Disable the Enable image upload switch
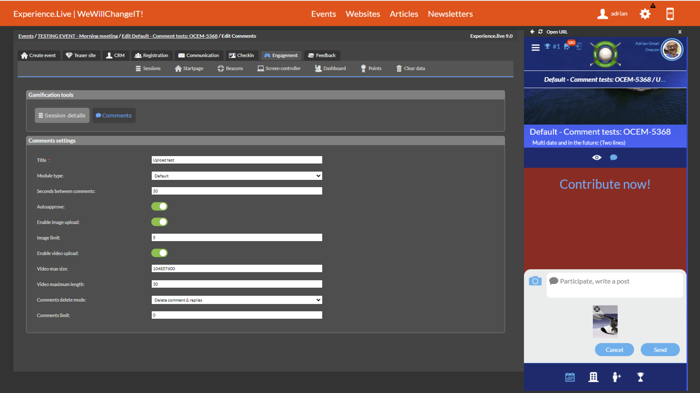Image resolution: width=700 pixels, height=393 pixels. point(159,222)
